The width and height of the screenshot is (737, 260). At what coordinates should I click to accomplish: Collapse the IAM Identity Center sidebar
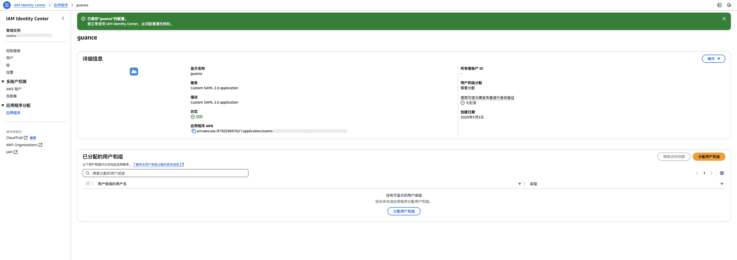tap(63, 18)
